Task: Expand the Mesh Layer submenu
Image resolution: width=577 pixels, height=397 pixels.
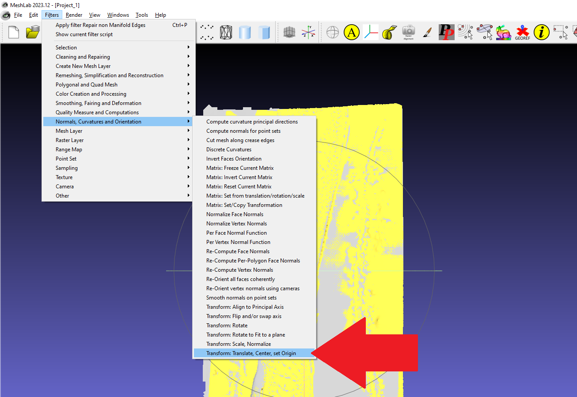Action: [x=118, y=131]
